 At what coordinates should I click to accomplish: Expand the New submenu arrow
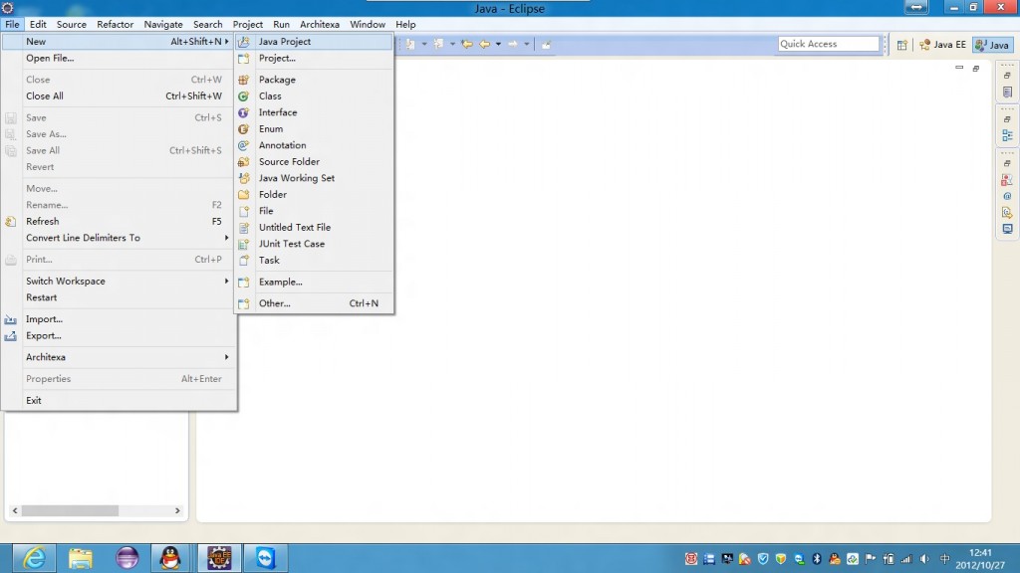coord(226,41)
